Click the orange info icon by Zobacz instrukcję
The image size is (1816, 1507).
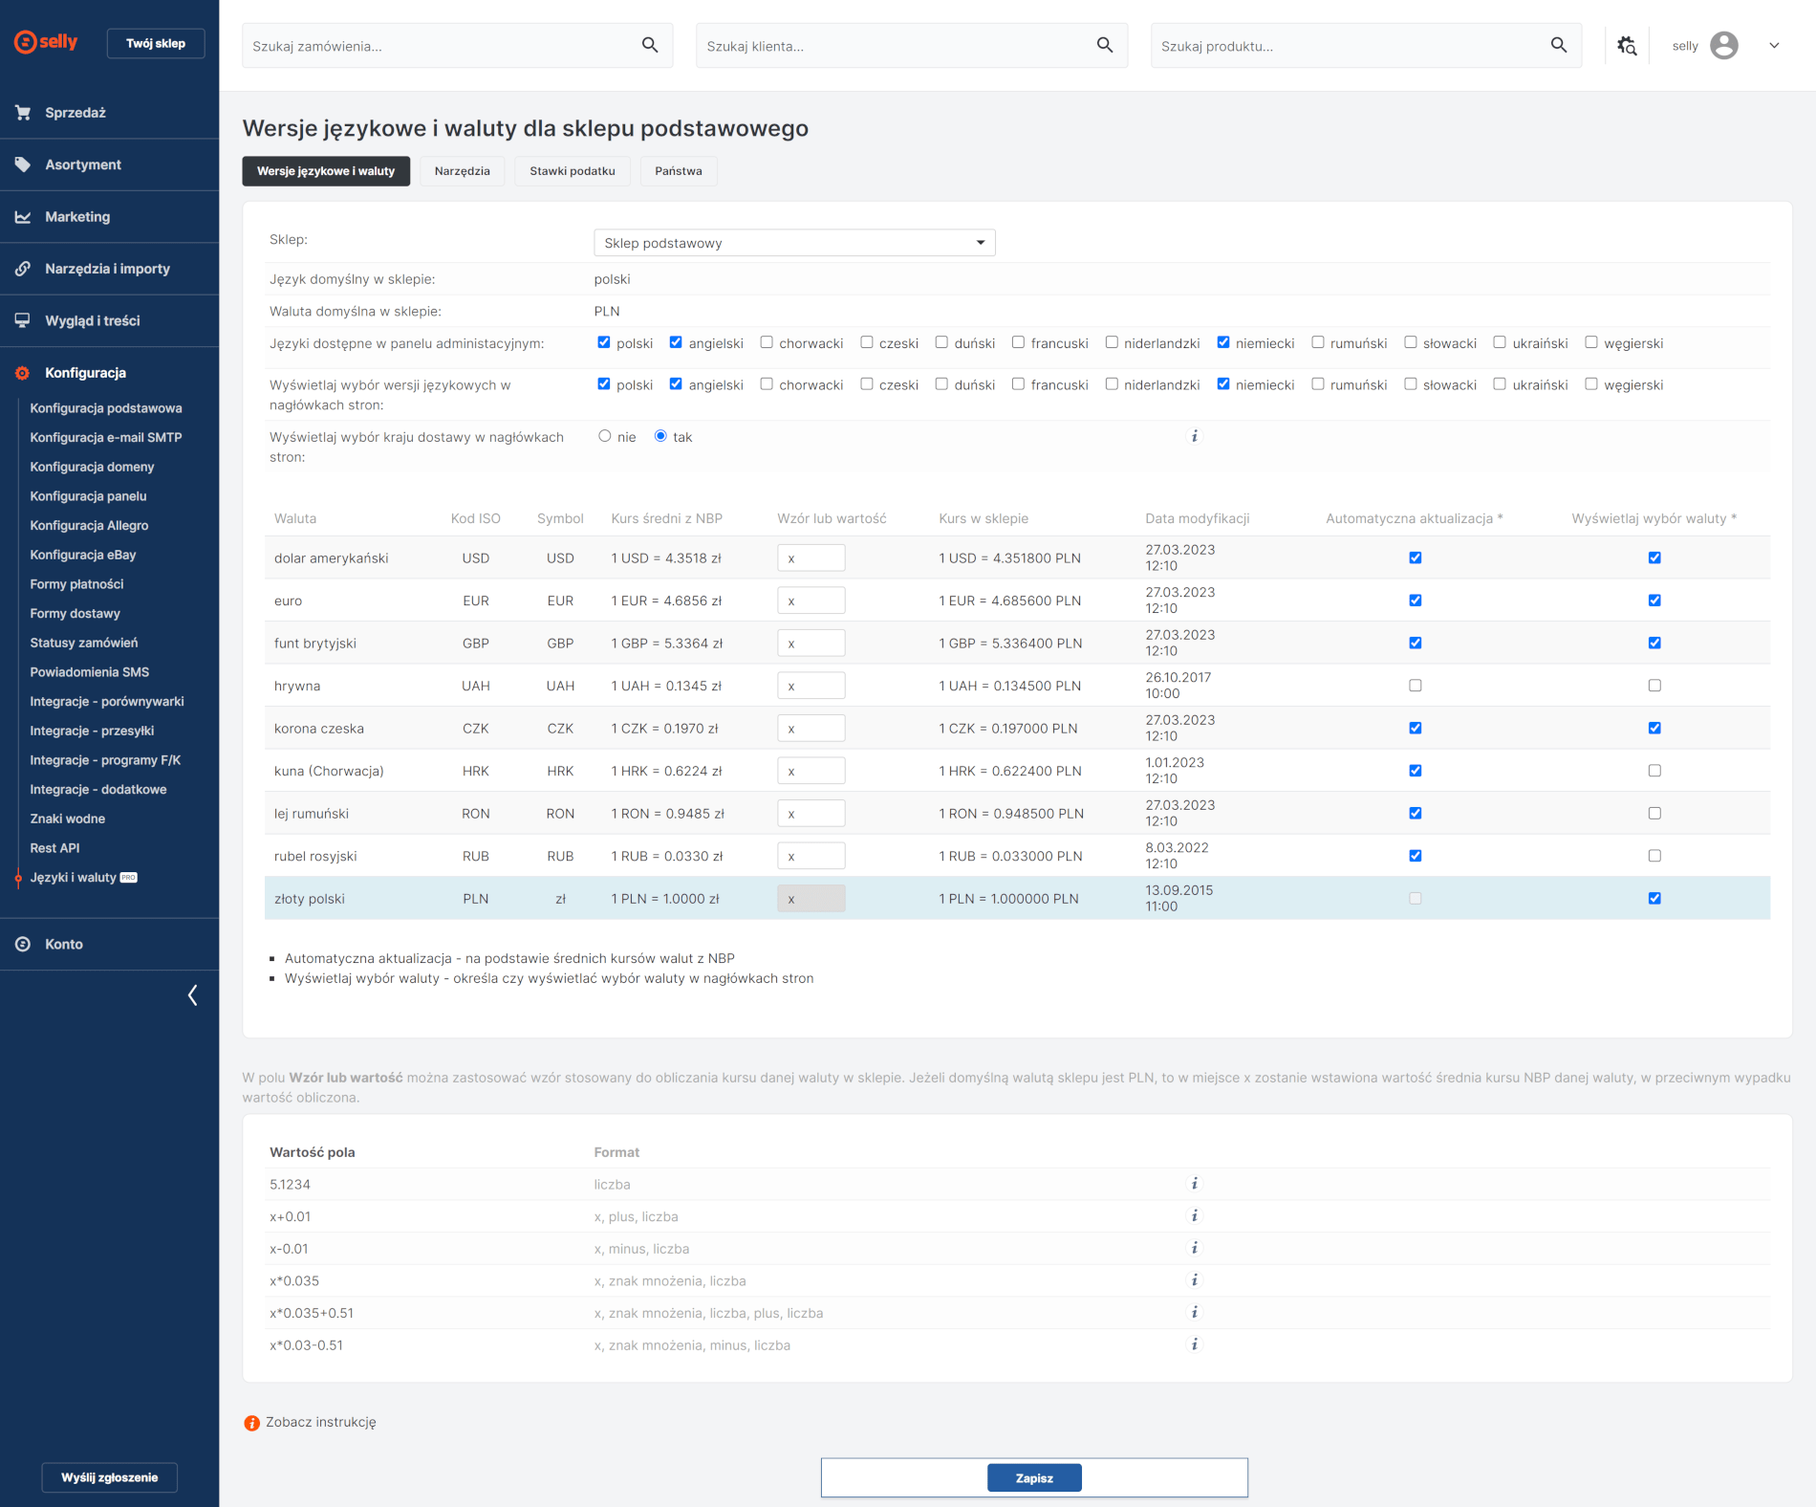251,1423
